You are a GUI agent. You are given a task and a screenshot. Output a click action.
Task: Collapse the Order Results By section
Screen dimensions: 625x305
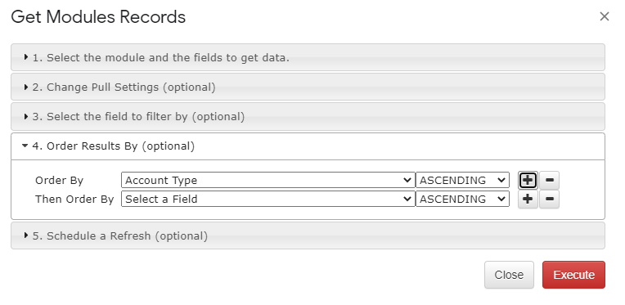(308, 146)
